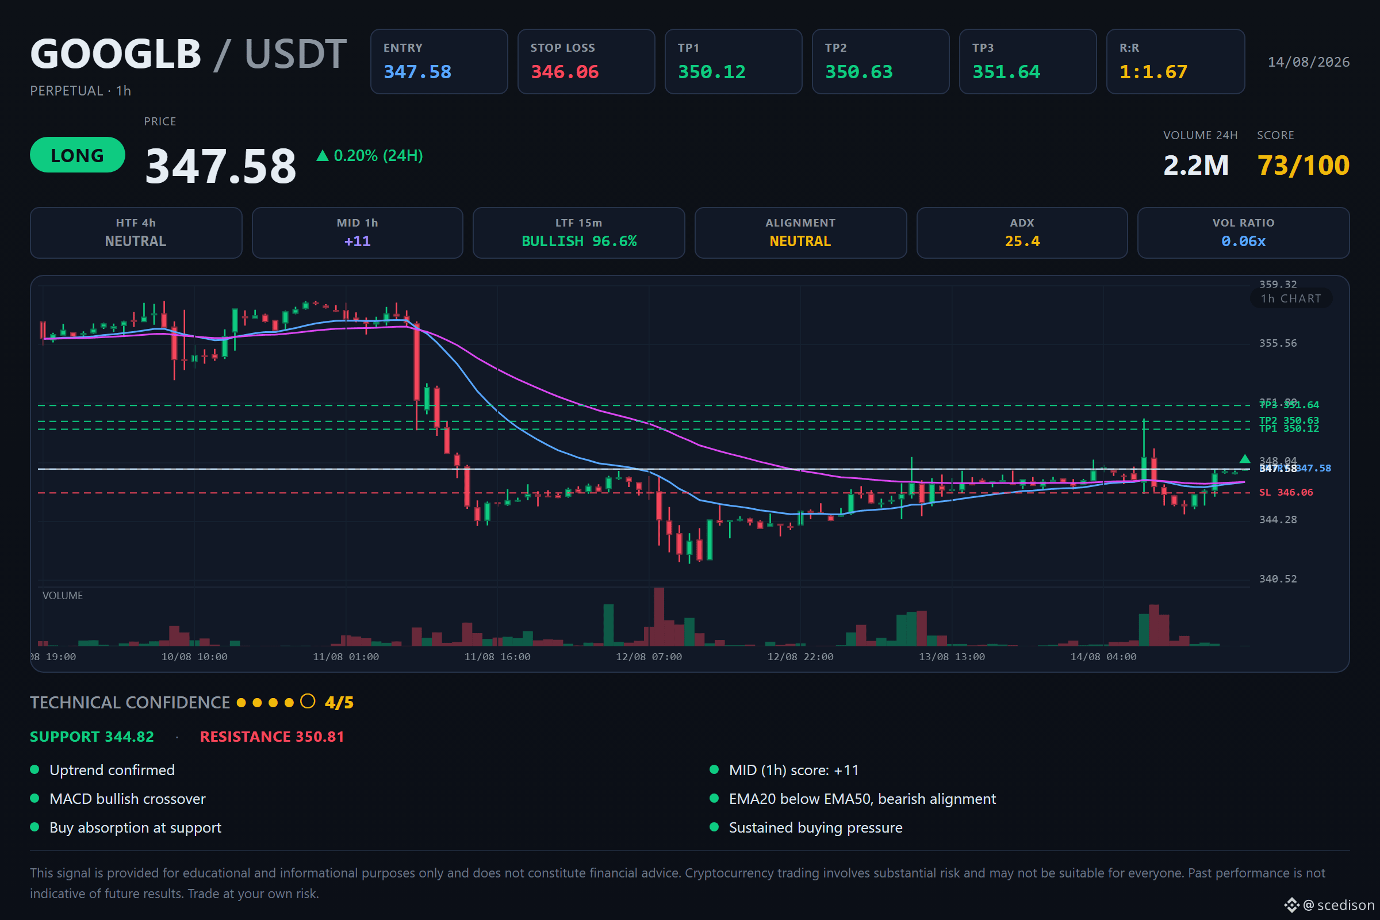
Task: Click the empty fifth confidence dot
Action: pyautogui.click(x=308, y=701)
